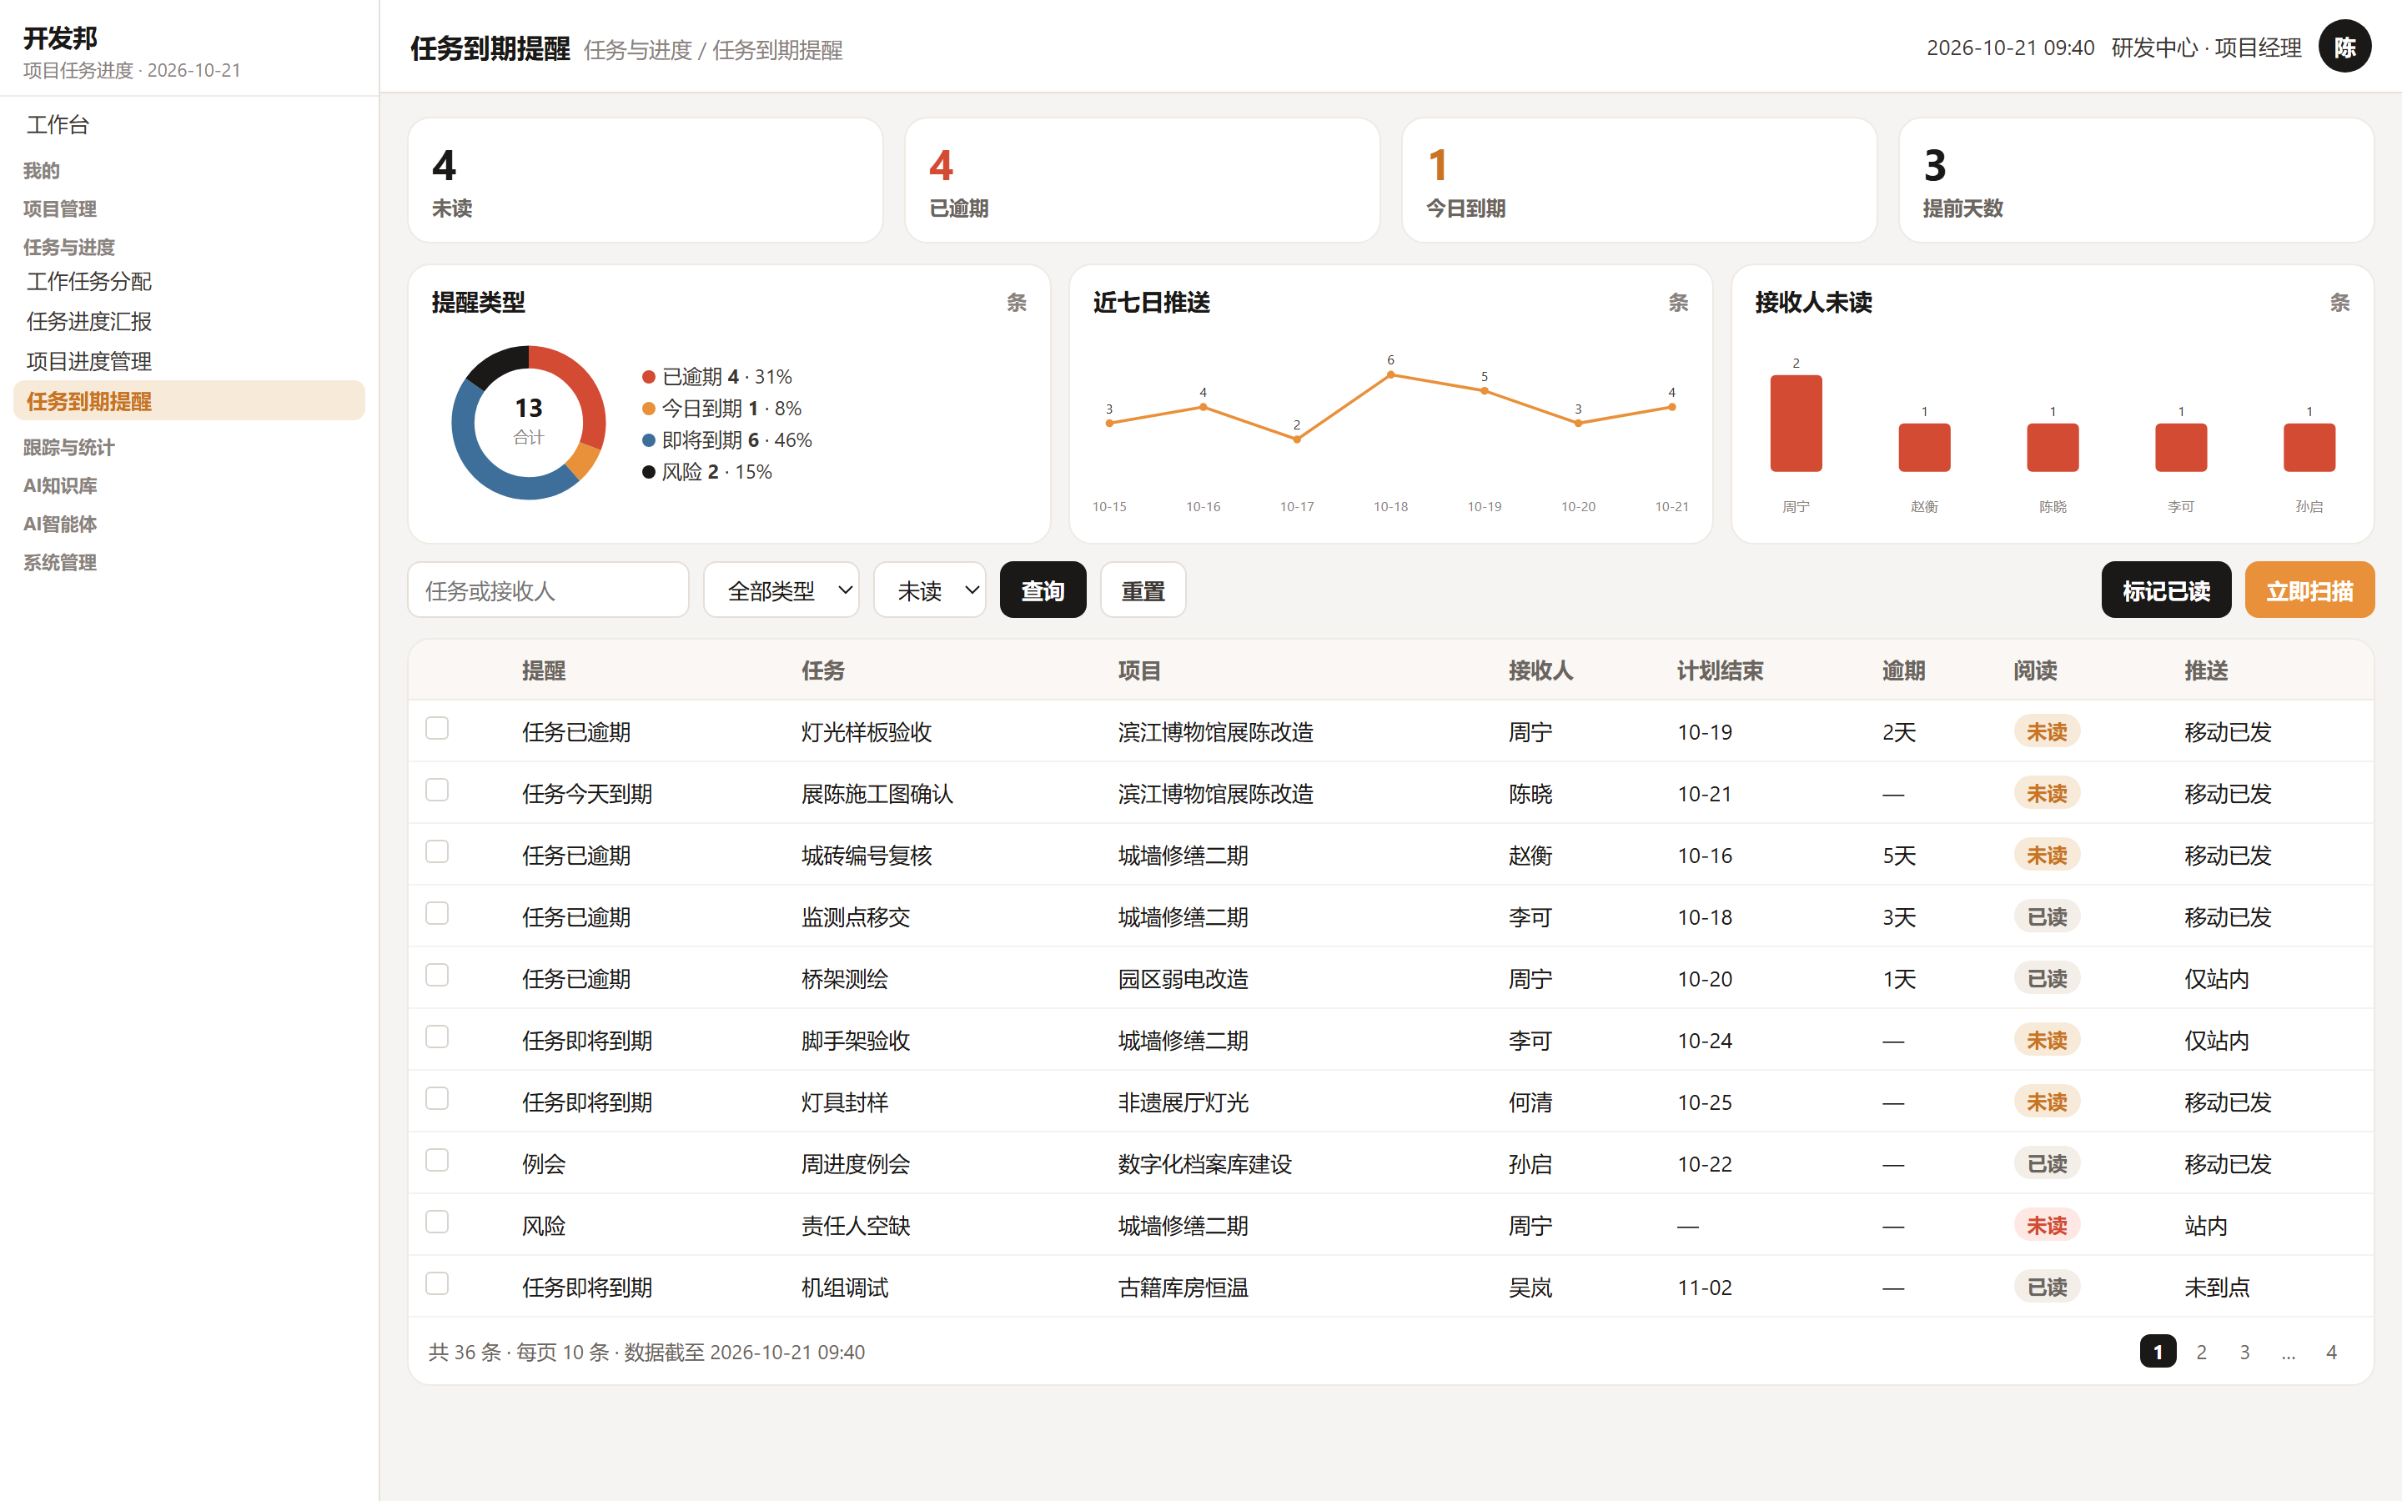Click the 查询 button
Image resolution: width=2402 pixels, height=1501 pixels.
pyautogui.click(x=1043, y=590)
